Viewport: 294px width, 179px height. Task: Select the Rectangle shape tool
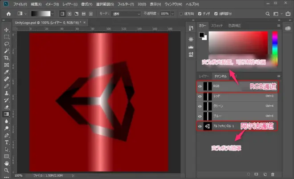[x=7, y=156]
